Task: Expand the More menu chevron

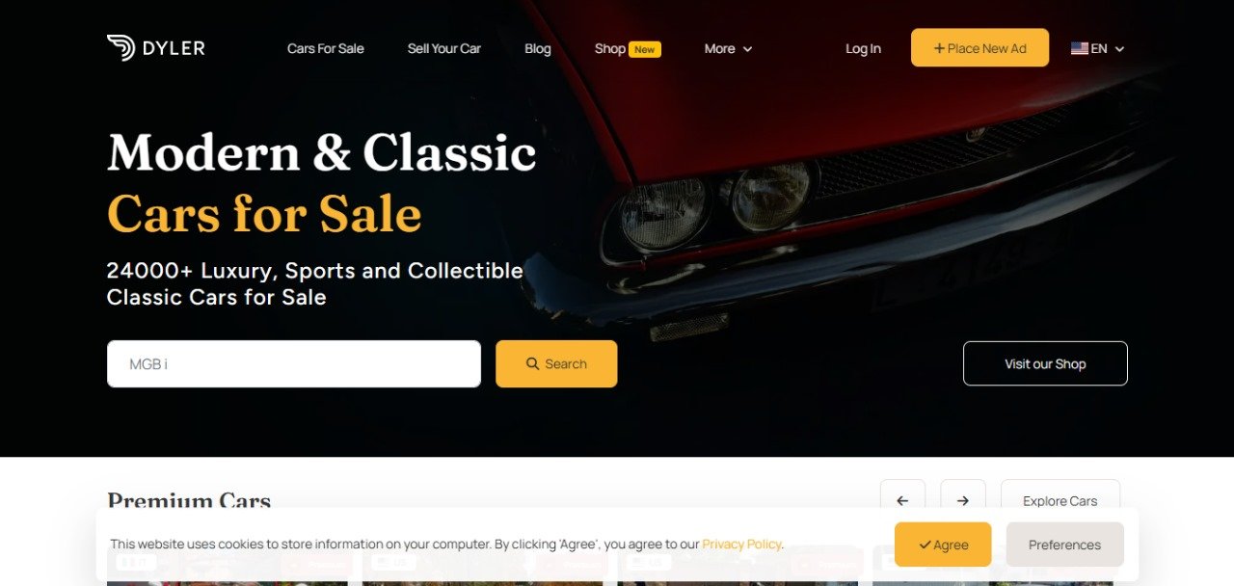Action: [x=747, y=49]
